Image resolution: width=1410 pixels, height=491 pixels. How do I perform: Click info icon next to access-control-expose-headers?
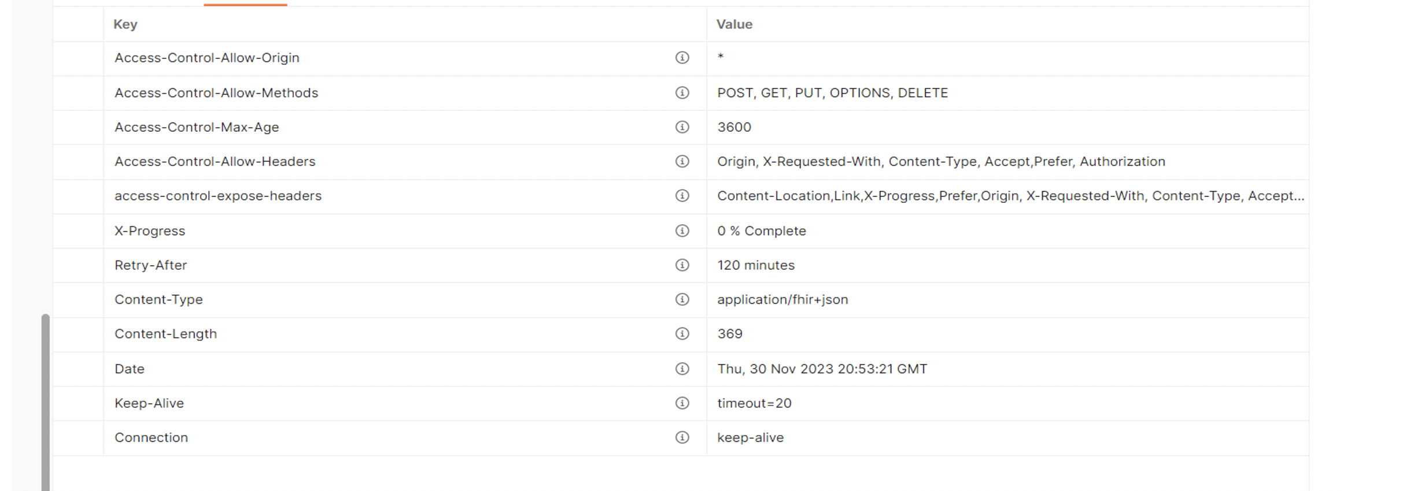click(682, 196)
